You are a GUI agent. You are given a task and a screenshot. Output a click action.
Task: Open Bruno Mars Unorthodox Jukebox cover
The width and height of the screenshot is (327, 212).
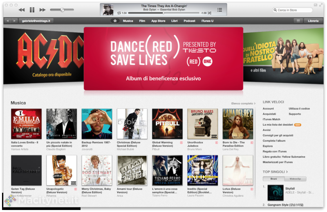pos(202,124)
